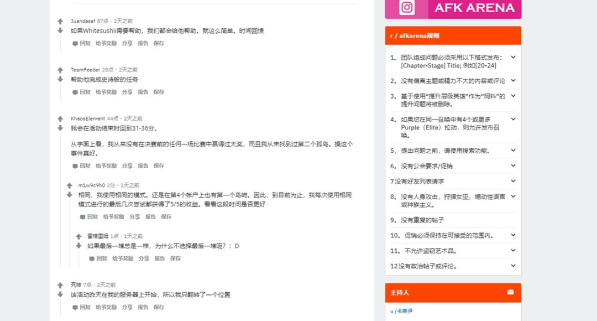Click 分享 on Juandasaf comment
Viewport: 597px width, 321px height.
click(127, 44)
